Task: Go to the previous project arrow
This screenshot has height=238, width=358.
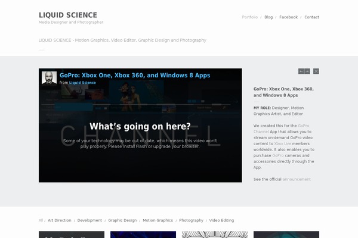Action: (301, 71)
